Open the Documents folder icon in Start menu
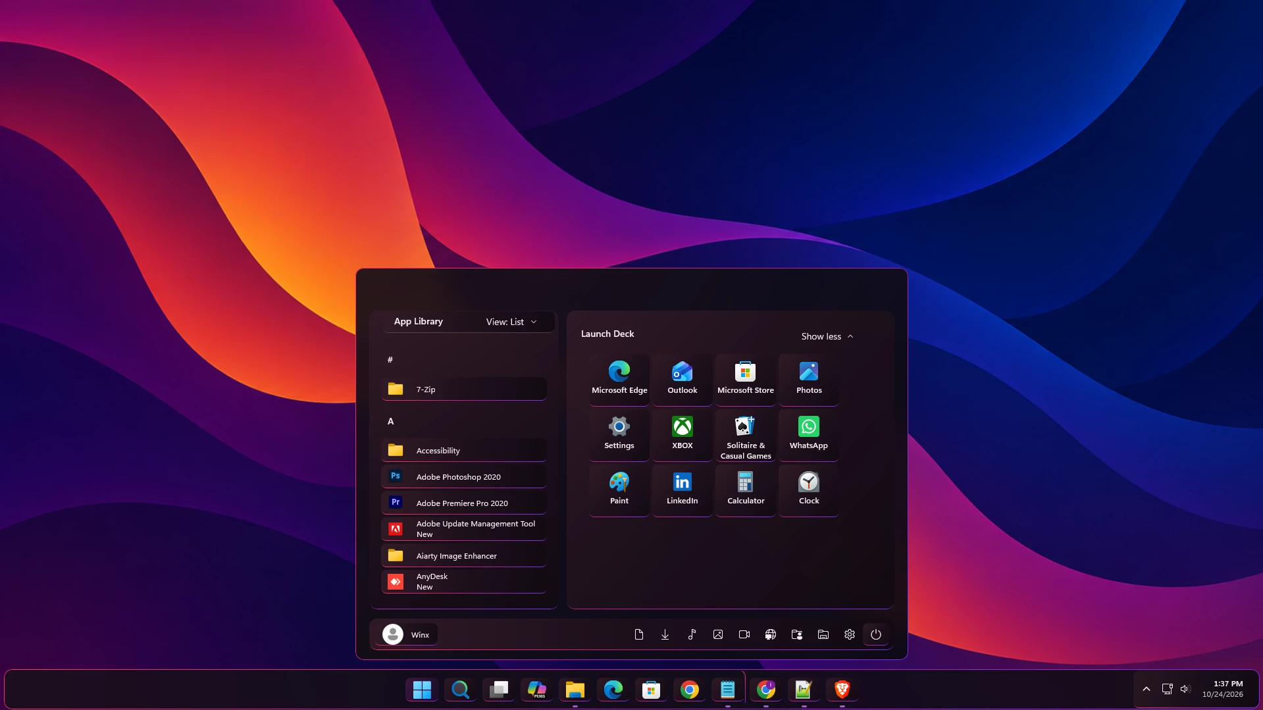This screenshot has height=710, width=1263. click(x=639, y=634)
